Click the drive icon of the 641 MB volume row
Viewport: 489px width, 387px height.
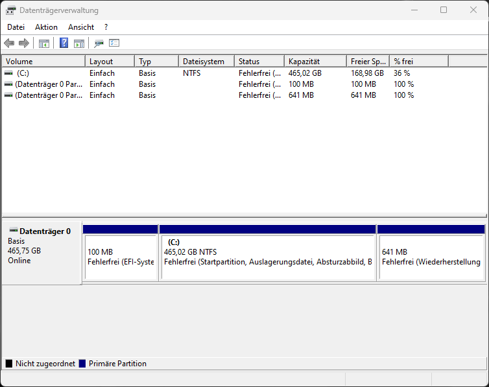tap(8, 95)
